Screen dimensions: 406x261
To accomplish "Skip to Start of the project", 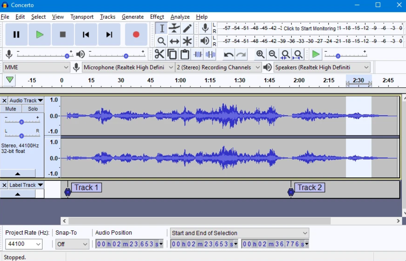I will click(x=86, y=35).
